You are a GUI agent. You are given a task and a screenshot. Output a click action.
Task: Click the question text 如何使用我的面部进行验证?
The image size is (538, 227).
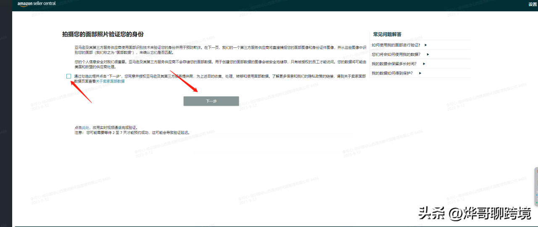click(396, 45)
